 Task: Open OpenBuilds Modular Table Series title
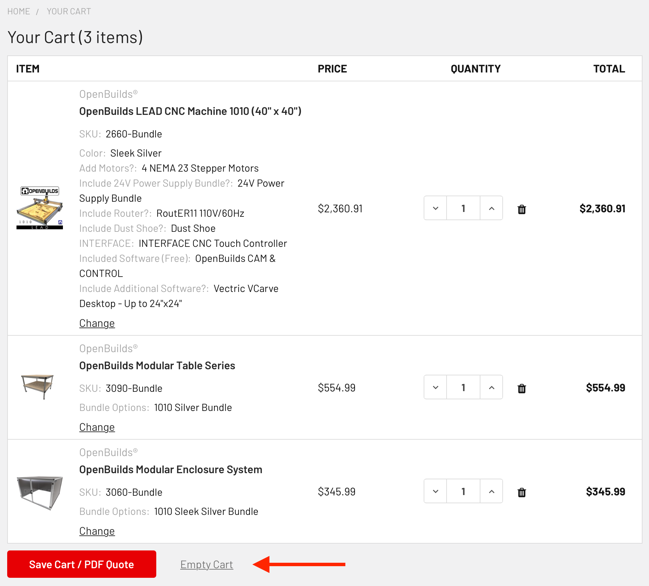point(157,365)
